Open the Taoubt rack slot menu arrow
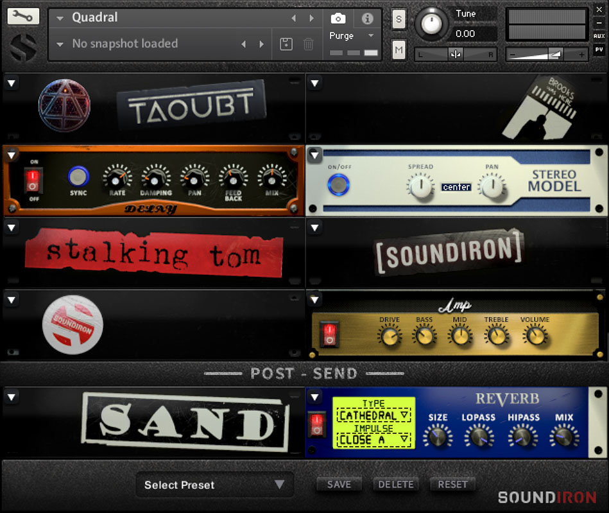 point(12,83)
